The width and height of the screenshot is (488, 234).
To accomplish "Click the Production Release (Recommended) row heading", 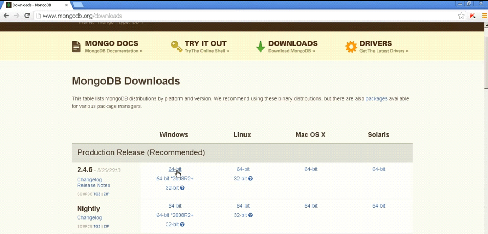I will coord(141,153).
